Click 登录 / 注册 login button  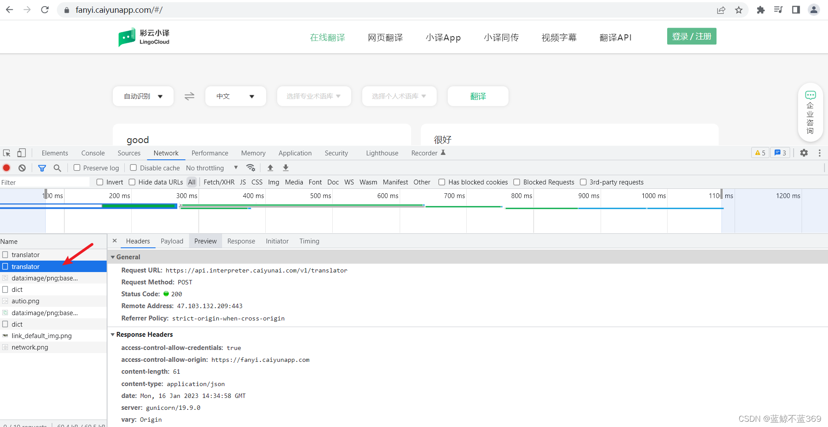click(x=692, y=37)
